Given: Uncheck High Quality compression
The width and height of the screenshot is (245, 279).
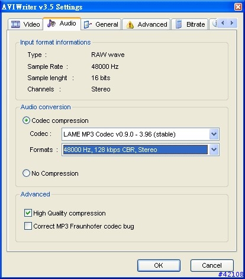Looking at the screenshot, I should click(28, 213).
